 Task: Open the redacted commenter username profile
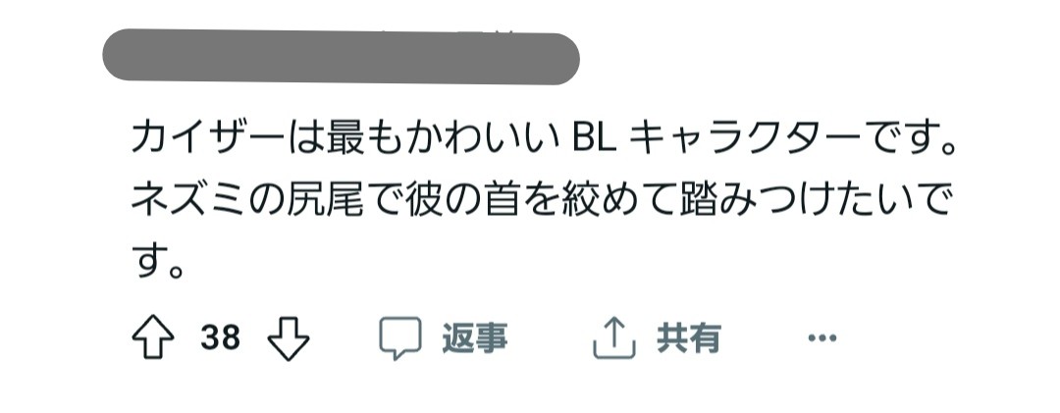[341, 57]
